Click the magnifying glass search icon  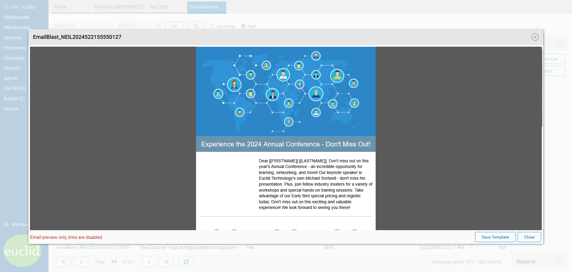click(x=196, y=26)
